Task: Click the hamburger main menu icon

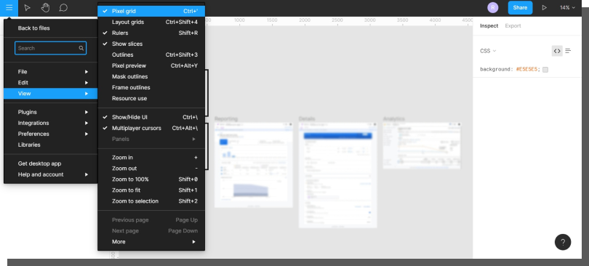Action: click(x=9, y=8)
